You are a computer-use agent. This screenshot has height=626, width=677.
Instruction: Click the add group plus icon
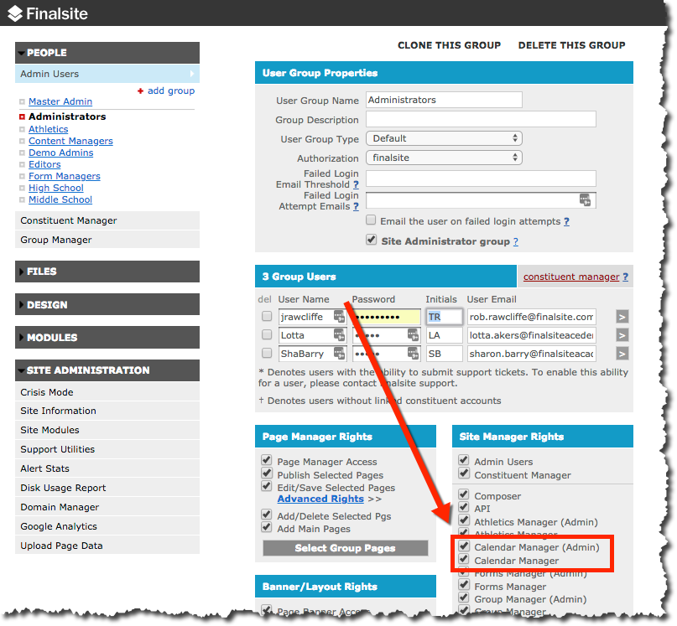click(140, 91)
